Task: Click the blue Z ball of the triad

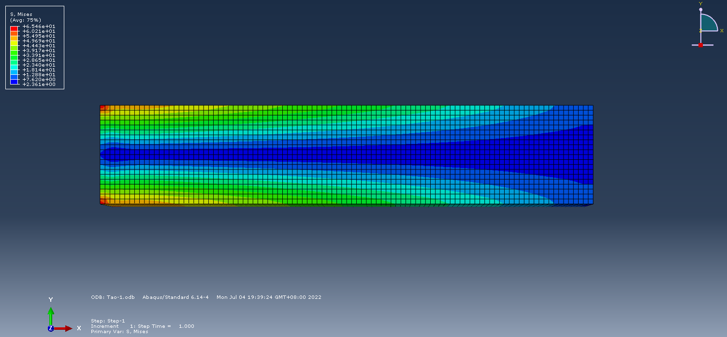Action: click(x=51, y=328)
